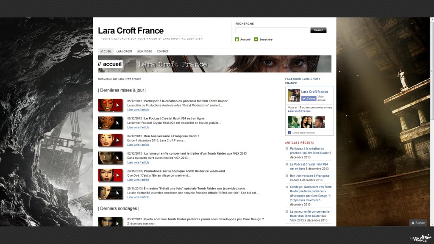This screenshot has height=244, width=434.
Task: Open the ACCUEIL navigation tab
Action: 106,51
